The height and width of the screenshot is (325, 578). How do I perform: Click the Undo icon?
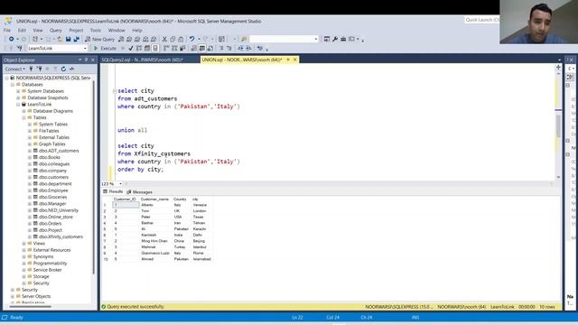pos(191,39)
